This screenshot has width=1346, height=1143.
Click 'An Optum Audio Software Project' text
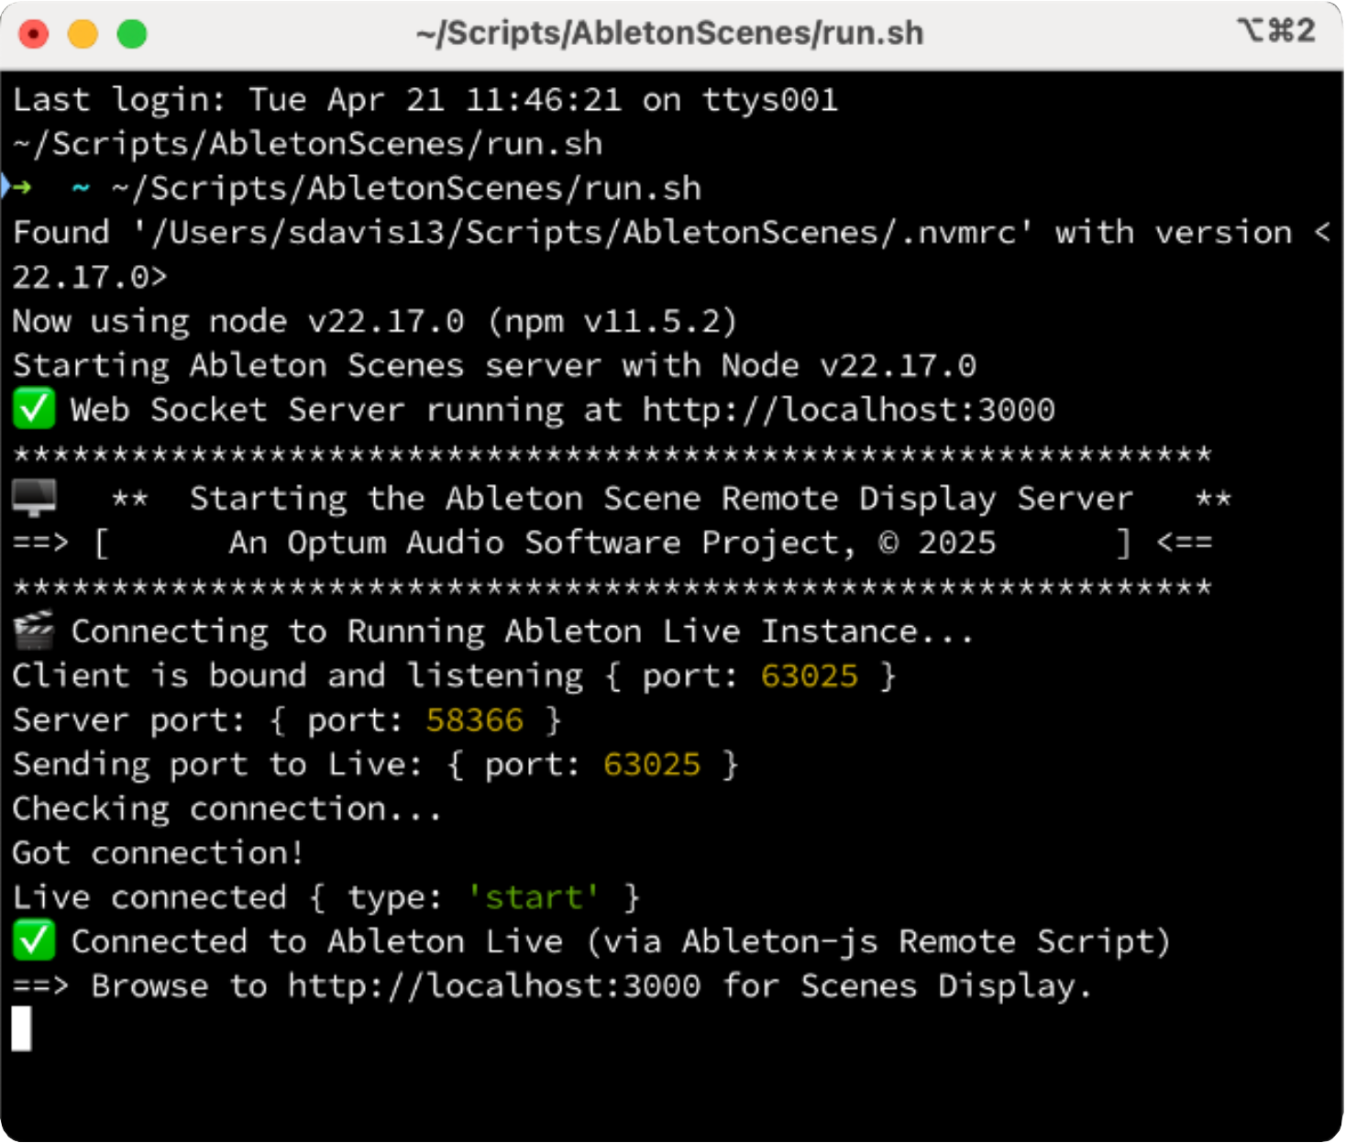point(542,543)
